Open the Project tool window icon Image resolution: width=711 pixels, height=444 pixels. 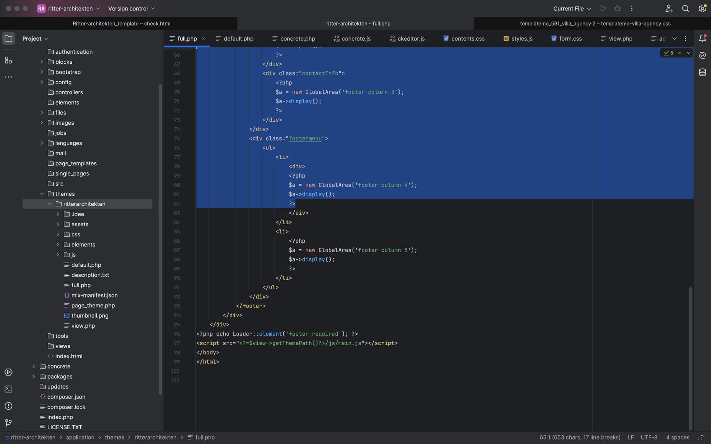8,38
